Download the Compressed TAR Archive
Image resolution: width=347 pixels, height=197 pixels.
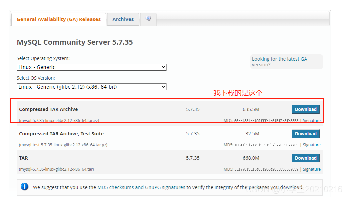click(306, 109)
